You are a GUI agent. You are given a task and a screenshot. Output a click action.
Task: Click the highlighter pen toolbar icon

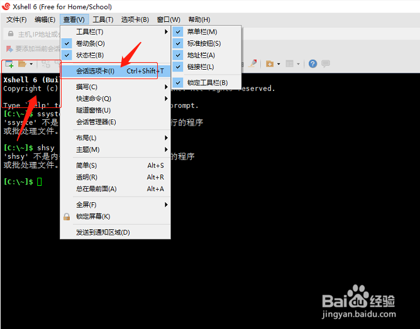[x=253, y=63]
